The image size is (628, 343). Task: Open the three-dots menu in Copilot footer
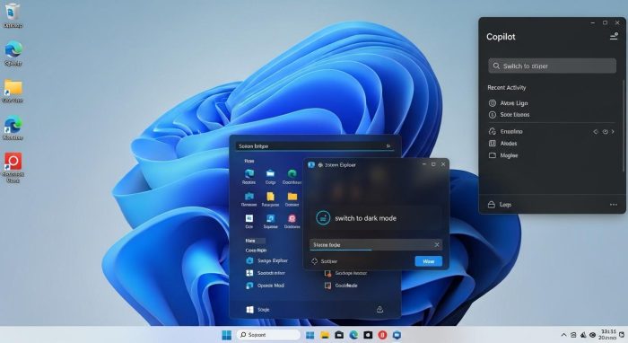point(613,205)
